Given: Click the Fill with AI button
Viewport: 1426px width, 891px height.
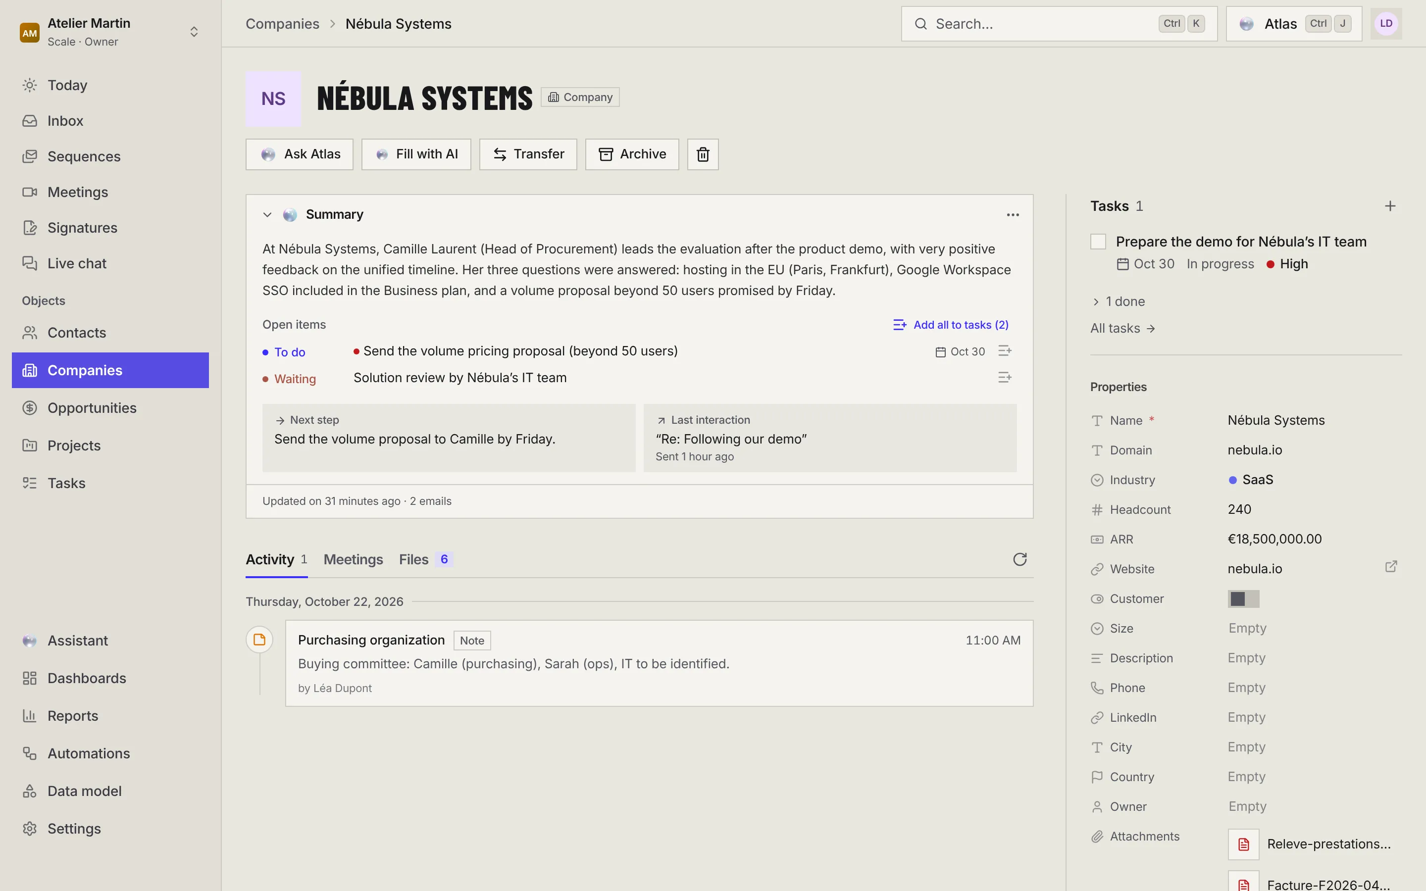Looking at the screenshot, I should (x=416, y=154).
